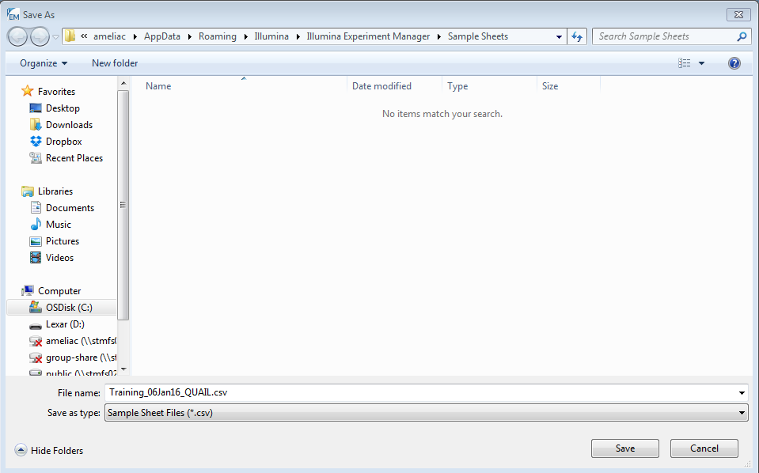Click the File name input field
This screenshot has height=473, width=759.
tap(420, 392)
